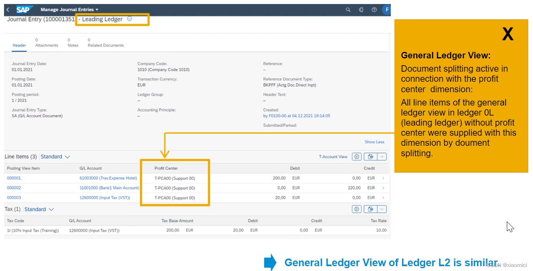Open posting view item 000002
533x271 pixels.
(14, 188)
